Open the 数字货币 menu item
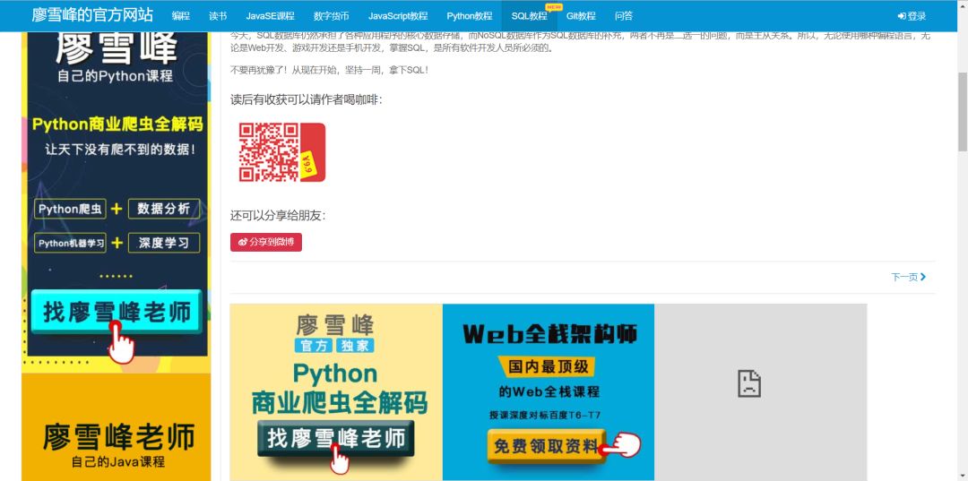 (331, 16)
